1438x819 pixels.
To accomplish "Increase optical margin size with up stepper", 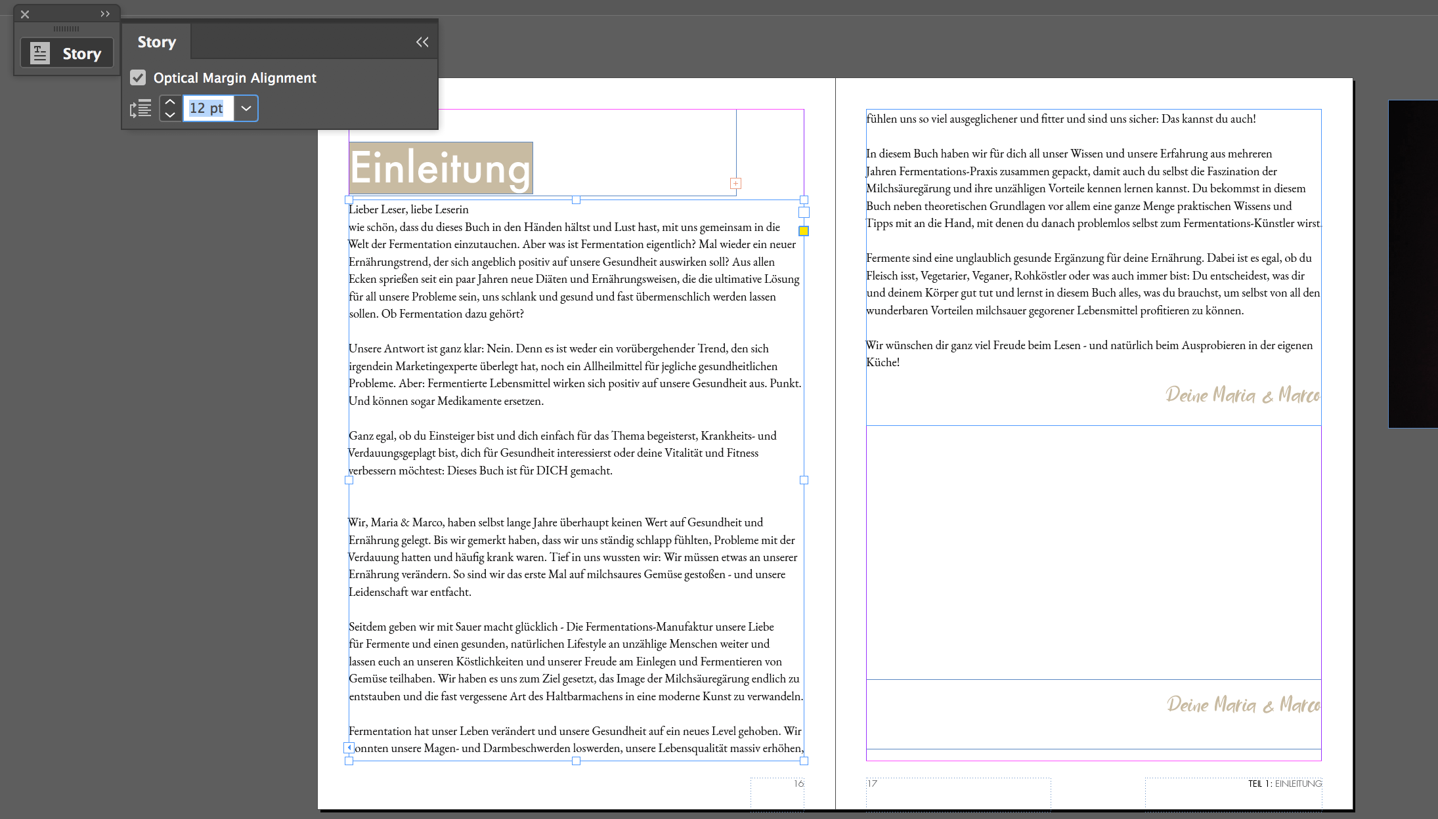I will 170,102.
